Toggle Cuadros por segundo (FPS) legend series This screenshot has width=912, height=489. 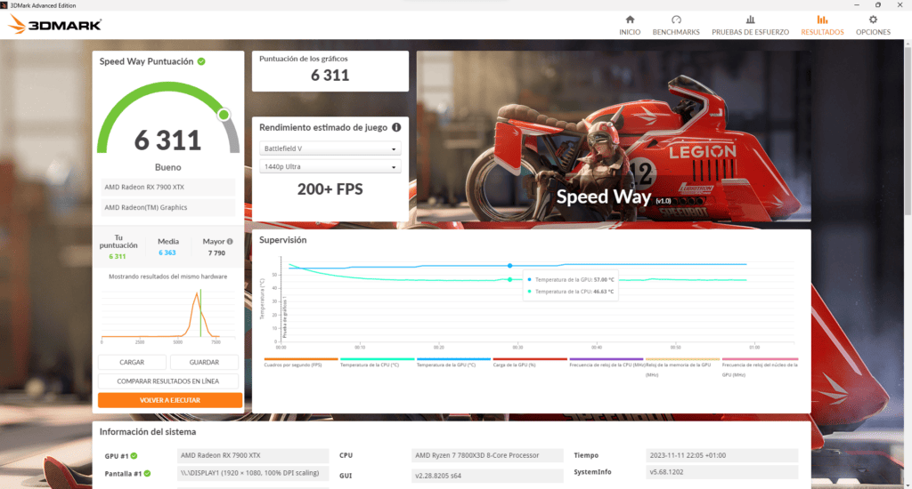[301, 363]
